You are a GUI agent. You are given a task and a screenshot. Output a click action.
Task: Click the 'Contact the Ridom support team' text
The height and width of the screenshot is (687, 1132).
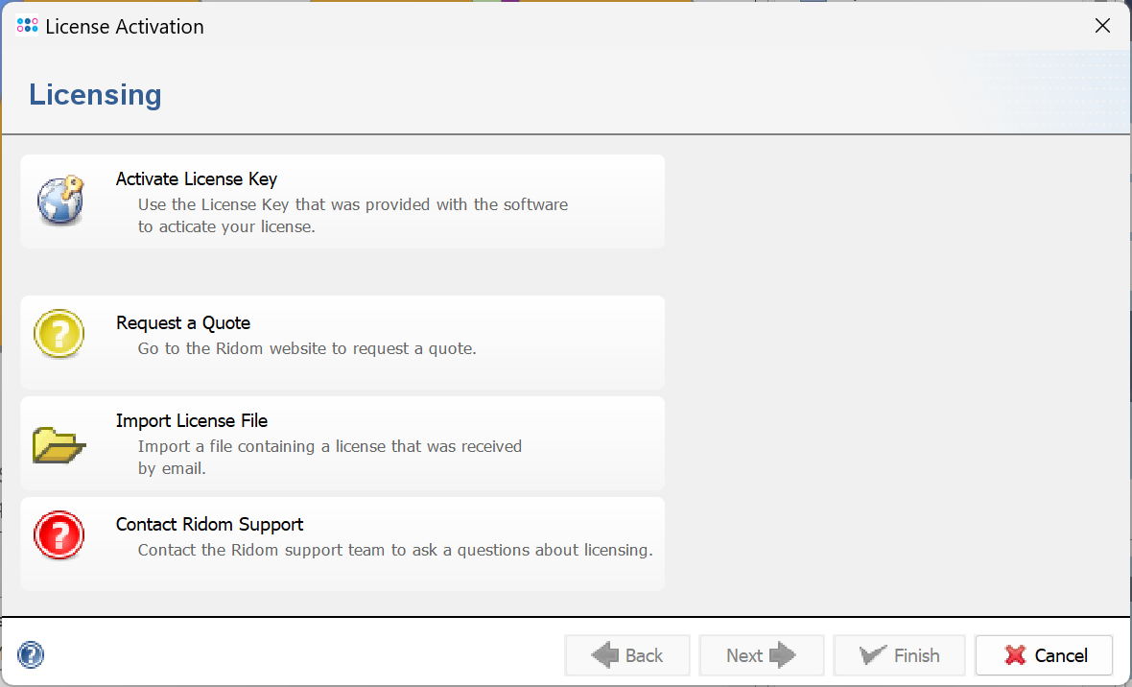(x=395, y=550)
